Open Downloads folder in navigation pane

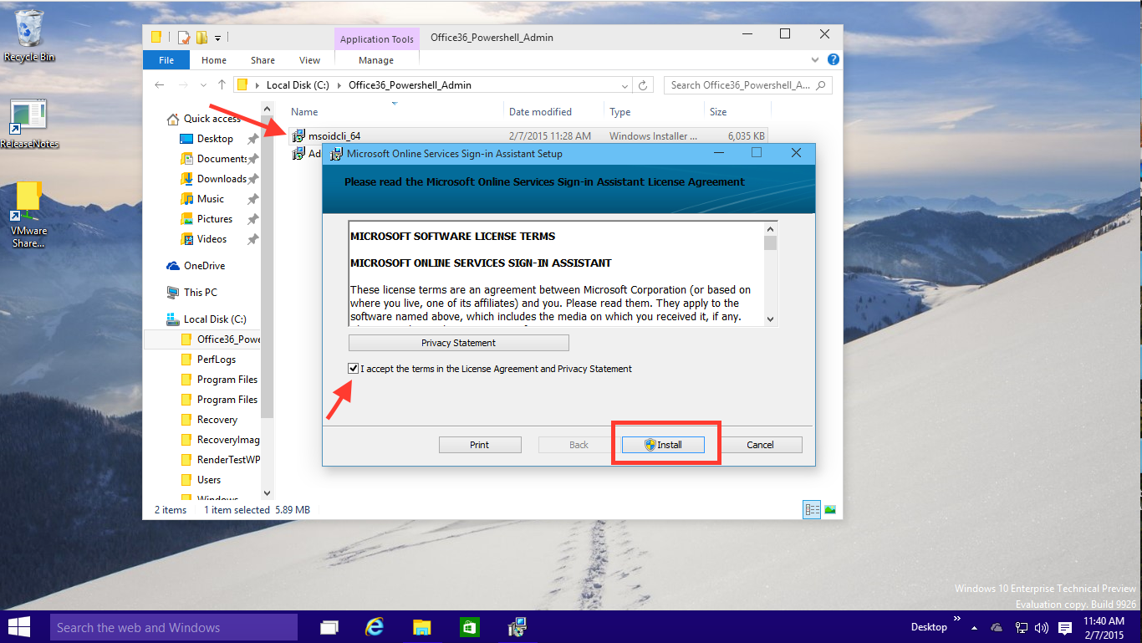(222, 179)
